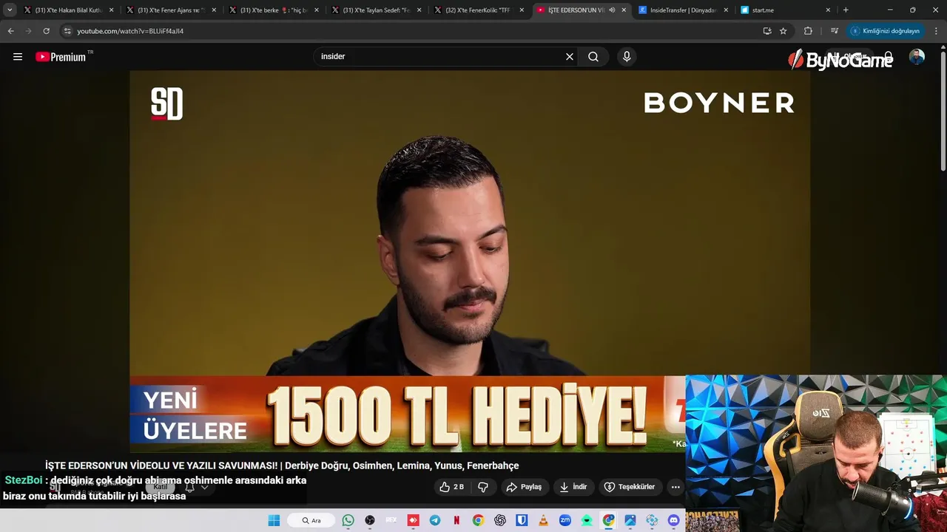
Task: Switch to the 'X'te FenerKolik' tab
Action: pos(478,10)
